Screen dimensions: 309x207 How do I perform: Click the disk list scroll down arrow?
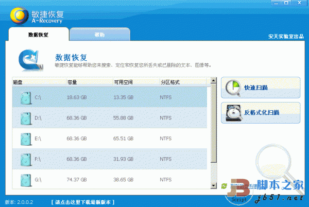click(x=213, y=185)
